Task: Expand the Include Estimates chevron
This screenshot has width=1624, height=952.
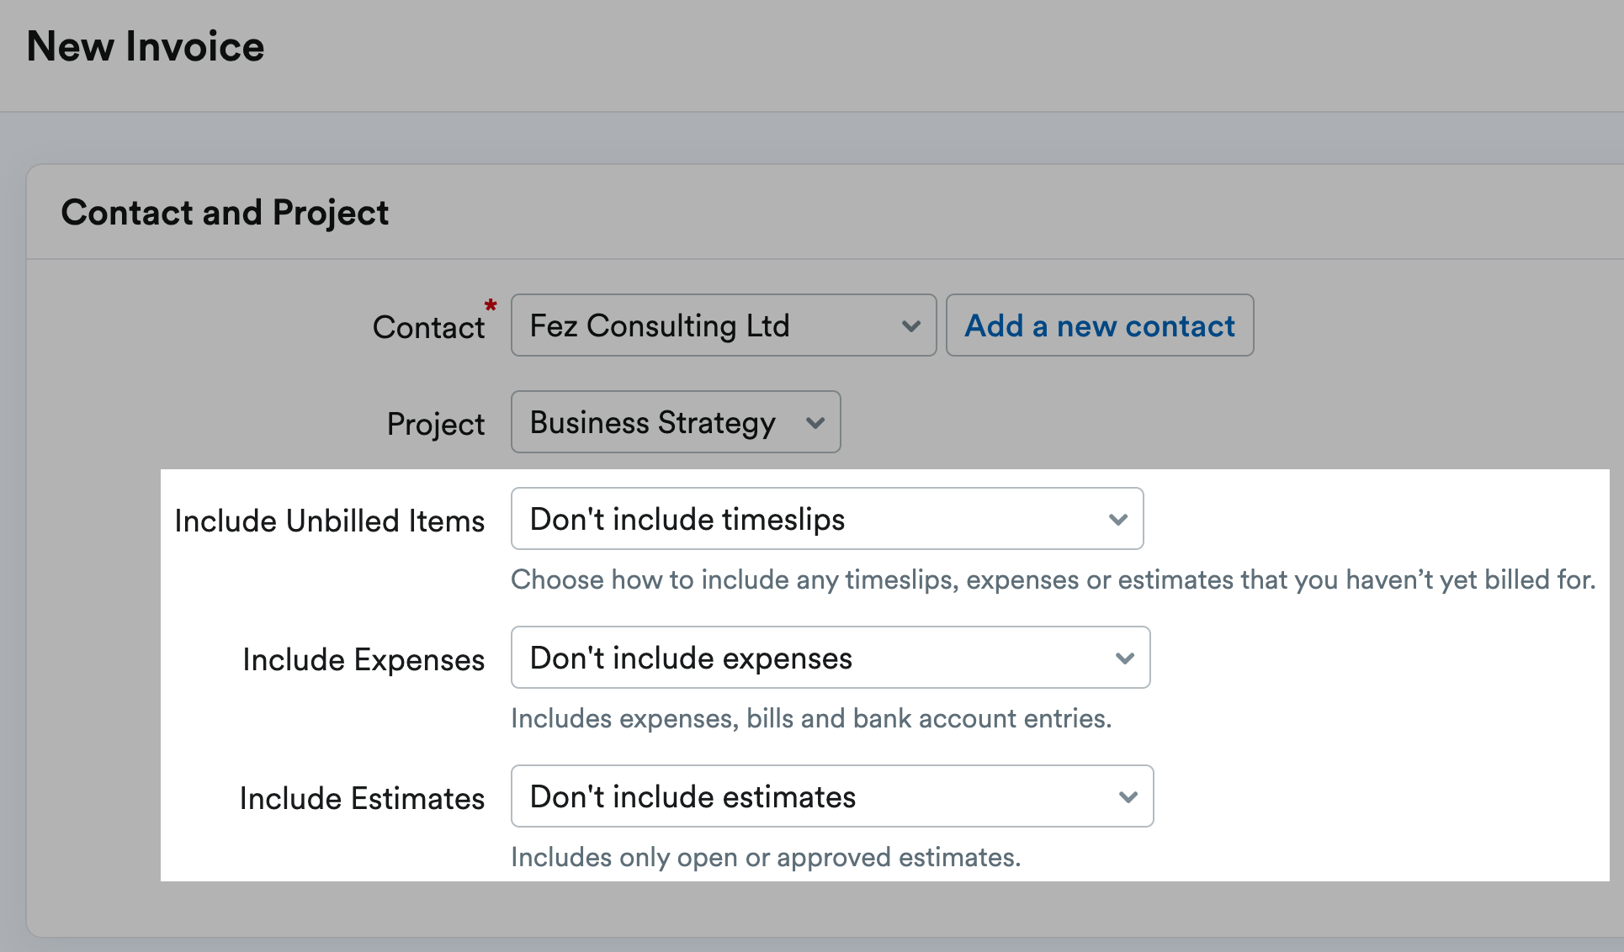Action: click(x=1128, y=796)
